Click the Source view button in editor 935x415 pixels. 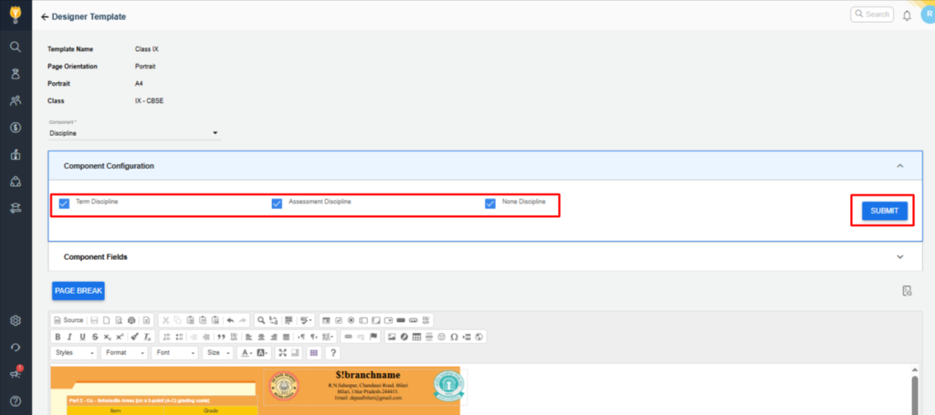click(x=68, y=320)
